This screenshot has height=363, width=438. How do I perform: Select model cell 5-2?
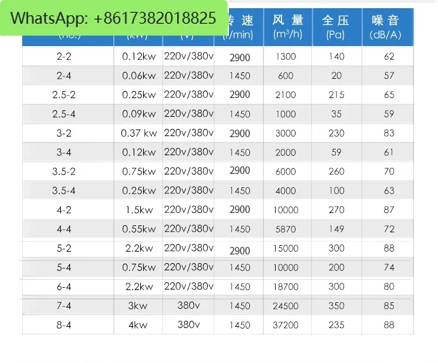pyautogui.click(x=64, y=248)
